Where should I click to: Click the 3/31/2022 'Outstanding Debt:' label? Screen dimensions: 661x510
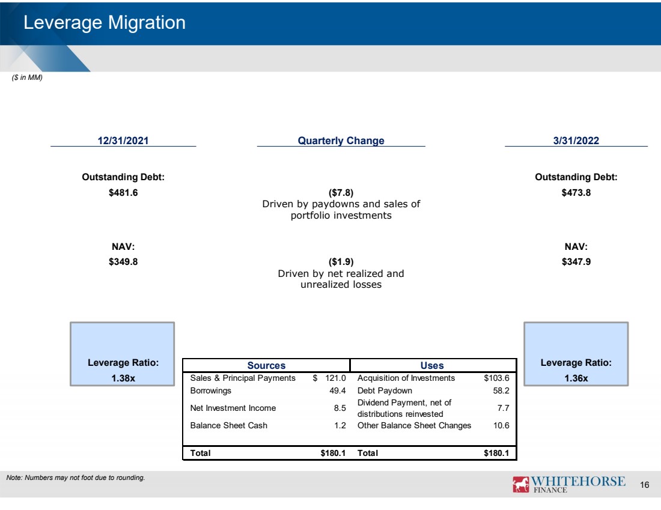tap(576, 177)
